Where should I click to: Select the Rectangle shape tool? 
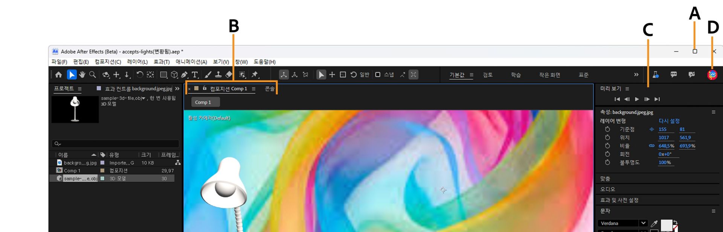point(164,75)
